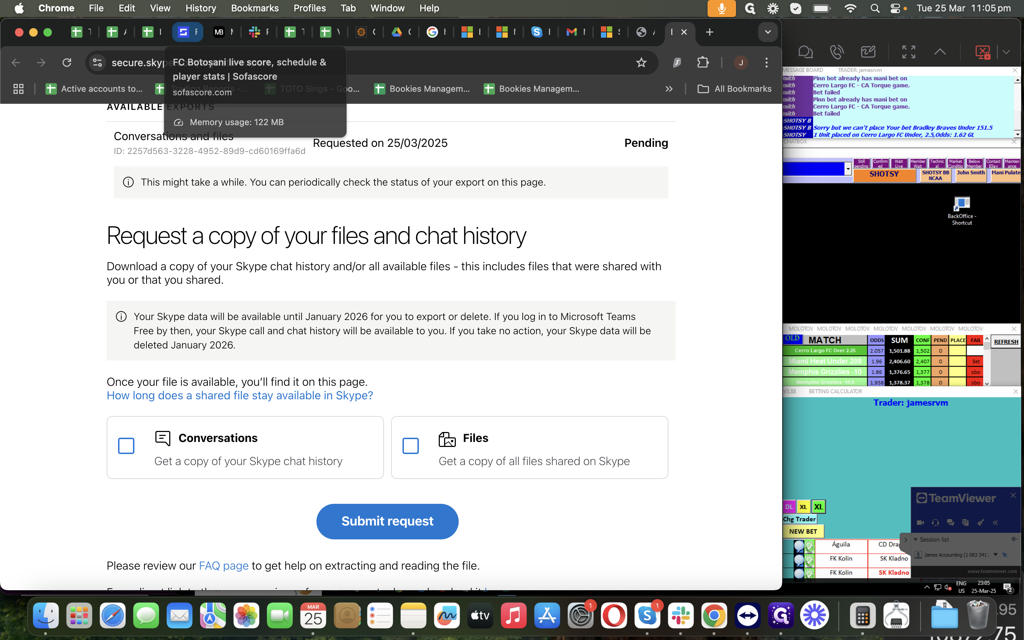Click NEW BET button
The width and height of the screenshot is (1024, 640).
(x=803, y=531)
